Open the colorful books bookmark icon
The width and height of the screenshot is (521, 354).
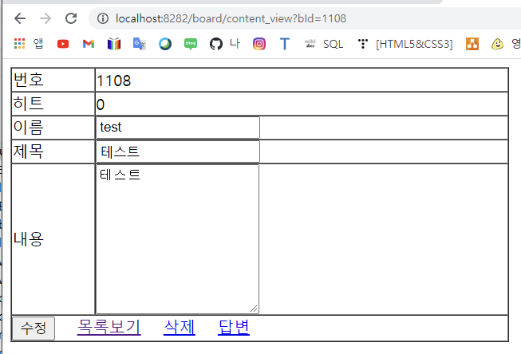click(x=114, y=44)
